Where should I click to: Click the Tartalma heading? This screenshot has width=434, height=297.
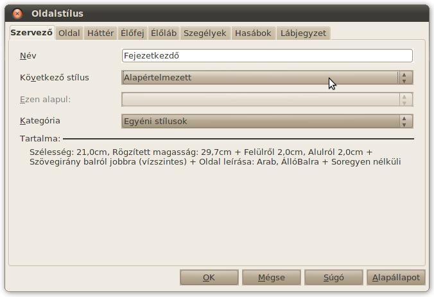40,138
